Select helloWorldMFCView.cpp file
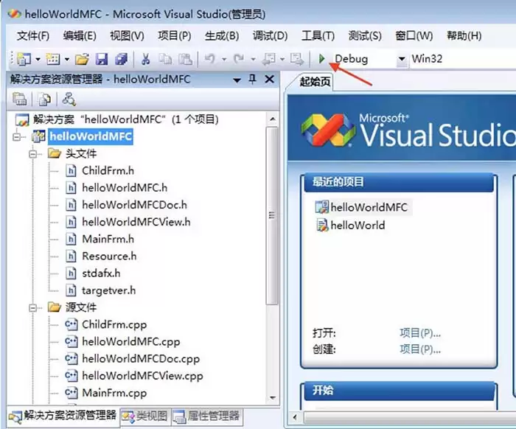 click(142, 376)
